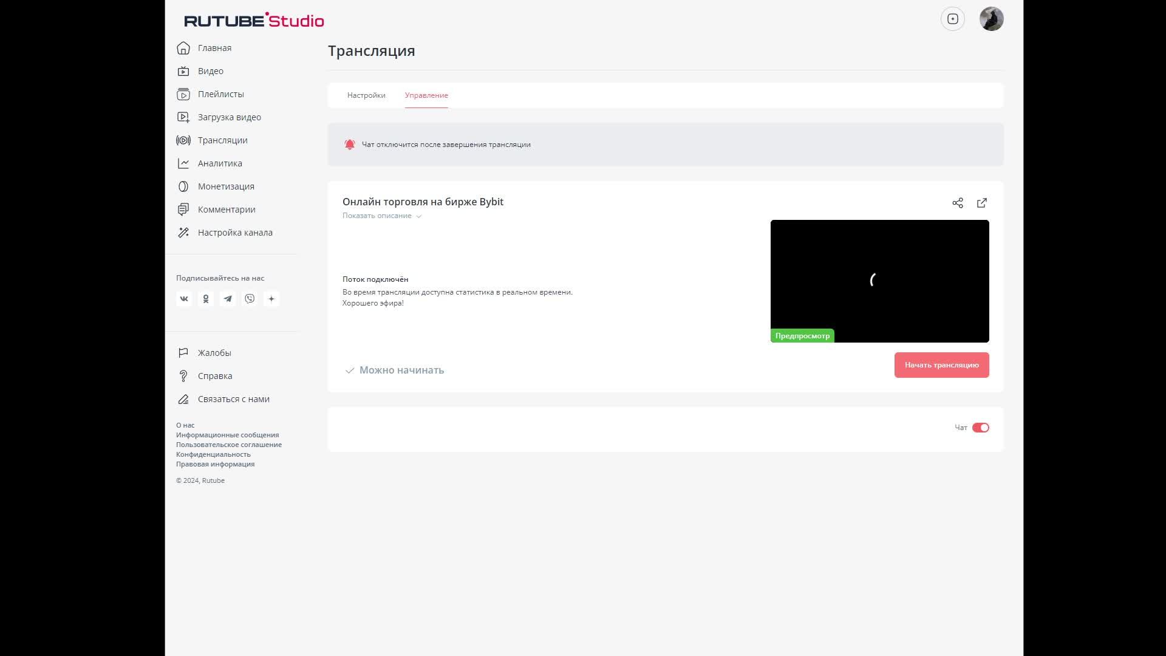Click title Онлайн торговля на бирже Bybit
Image resolution: width=1166 pixels, height=656 pixels.
pos(423,202)
